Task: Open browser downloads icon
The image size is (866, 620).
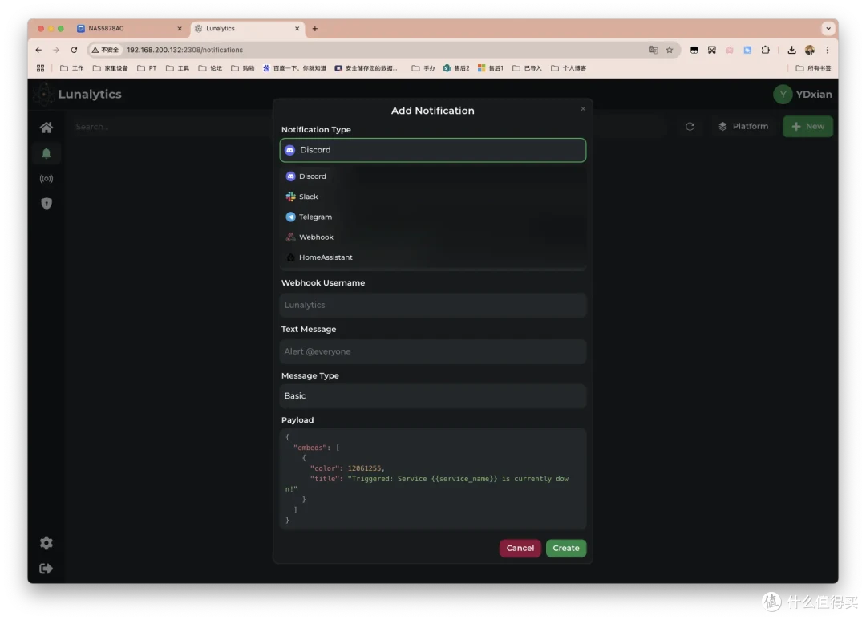Action: click(791, 50)
